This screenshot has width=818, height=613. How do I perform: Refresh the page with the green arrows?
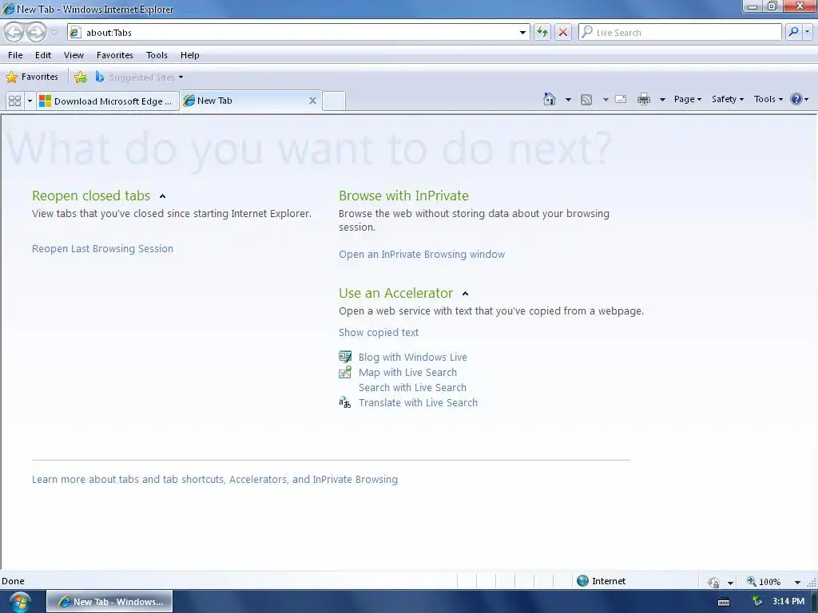click(542, 32)
